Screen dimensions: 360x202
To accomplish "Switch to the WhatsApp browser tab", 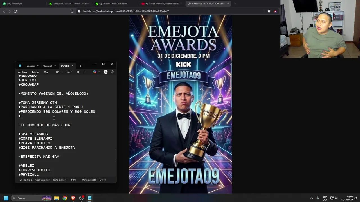I will pyautogui.click(x=22, y=4).
